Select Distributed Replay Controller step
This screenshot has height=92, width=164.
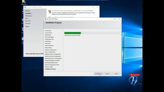[x=52, y=61]
